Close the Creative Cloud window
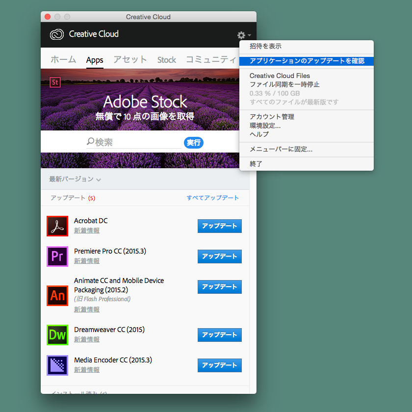 pyautogui.click(x=48, y=17)
